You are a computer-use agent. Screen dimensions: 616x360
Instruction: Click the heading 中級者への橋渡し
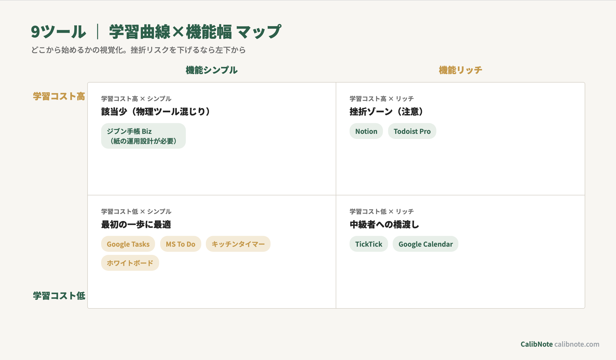[x=384, y=224]
